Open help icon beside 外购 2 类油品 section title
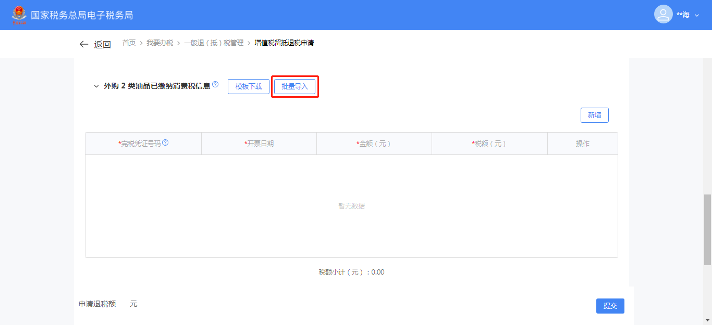Image resolution: width=712 pixels, height=325 pixels. click(x=215, y=85)
